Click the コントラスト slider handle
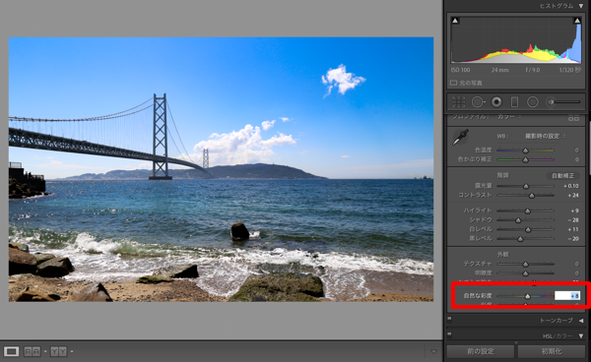This screenshot has height=362, width=591. (x=532, y=196)
